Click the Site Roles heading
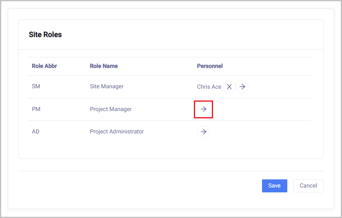 click(x=45, y=35)
